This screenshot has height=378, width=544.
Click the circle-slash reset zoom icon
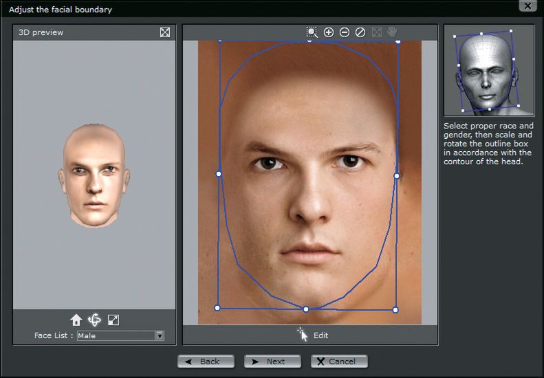[360, 32]
